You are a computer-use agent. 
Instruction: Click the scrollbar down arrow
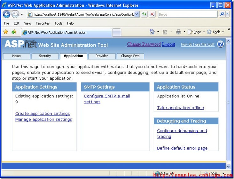[228, 167]
